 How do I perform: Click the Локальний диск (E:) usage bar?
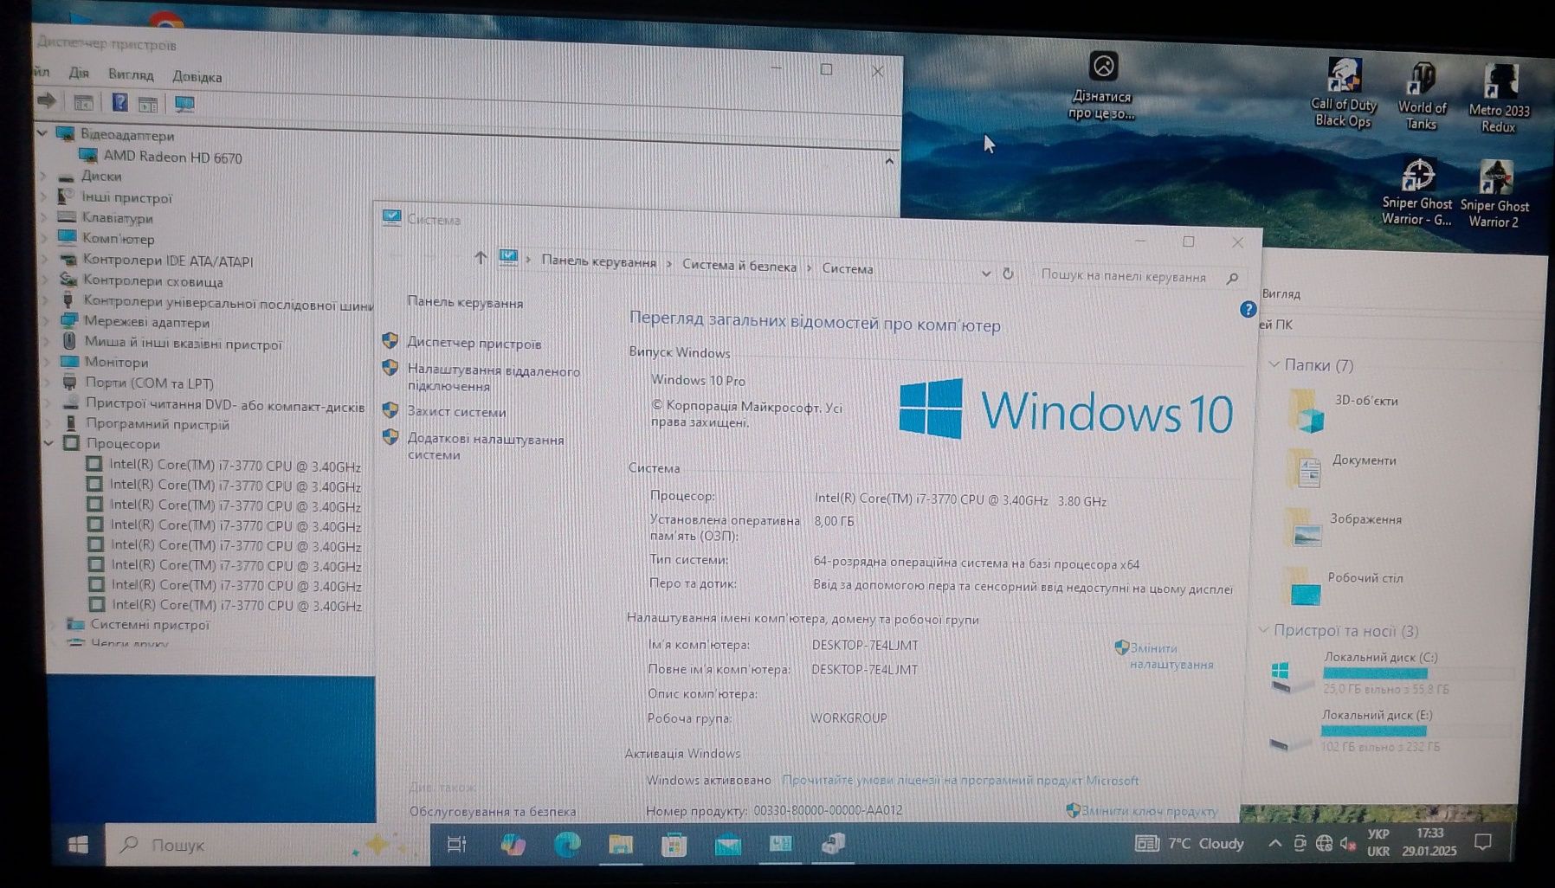click(x=1372, y=730)
